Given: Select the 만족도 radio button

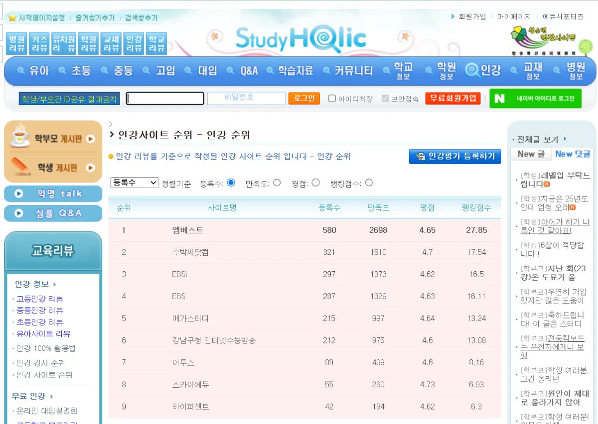Looking at the screenshot, I should 277,183.
